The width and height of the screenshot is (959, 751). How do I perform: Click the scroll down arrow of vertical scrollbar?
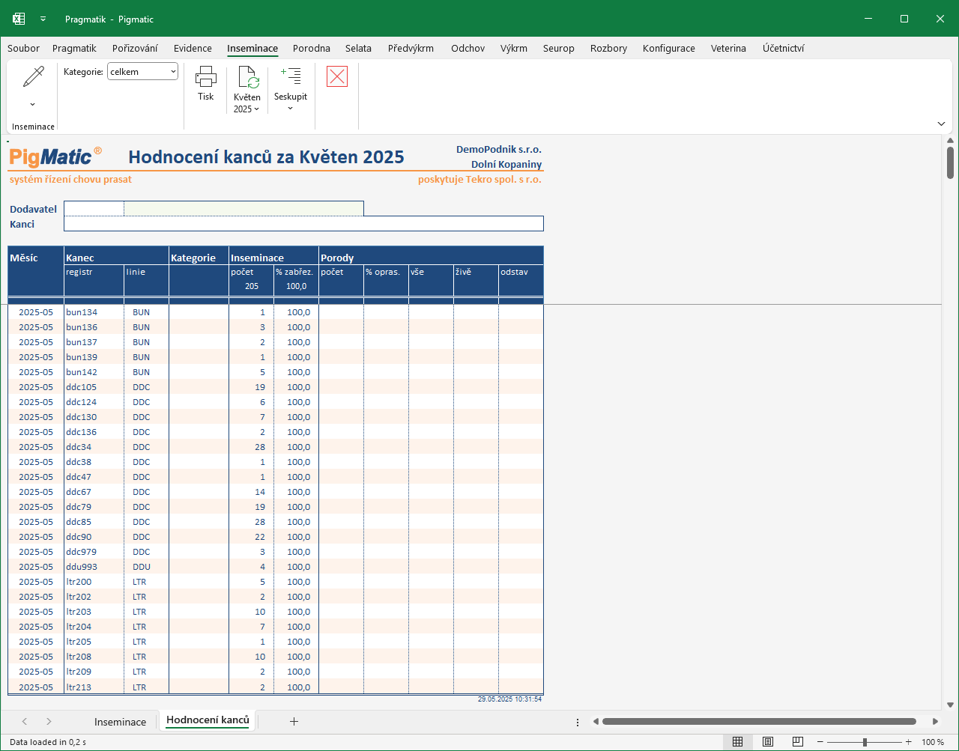pyautogui.click(x=950, y=705)
